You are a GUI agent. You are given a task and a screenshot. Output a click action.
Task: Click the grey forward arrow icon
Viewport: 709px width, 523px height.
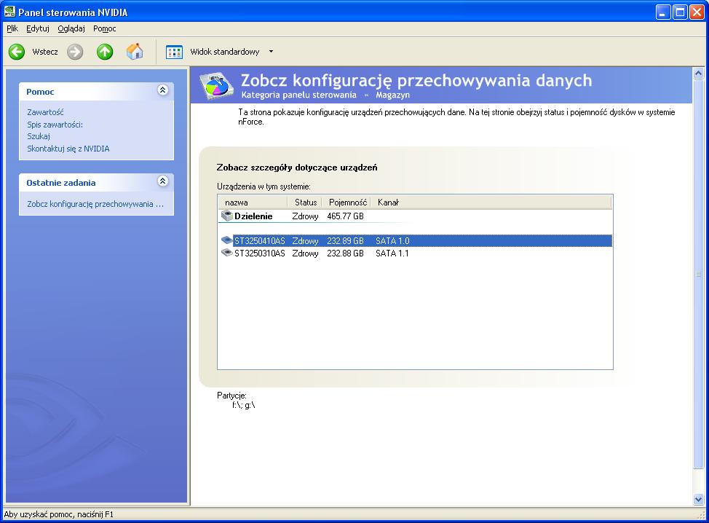[75, 52]
